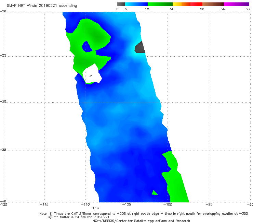The image size is (253, 223).
Task: Click the legend value '50'
Action: (x=202, y=9)
